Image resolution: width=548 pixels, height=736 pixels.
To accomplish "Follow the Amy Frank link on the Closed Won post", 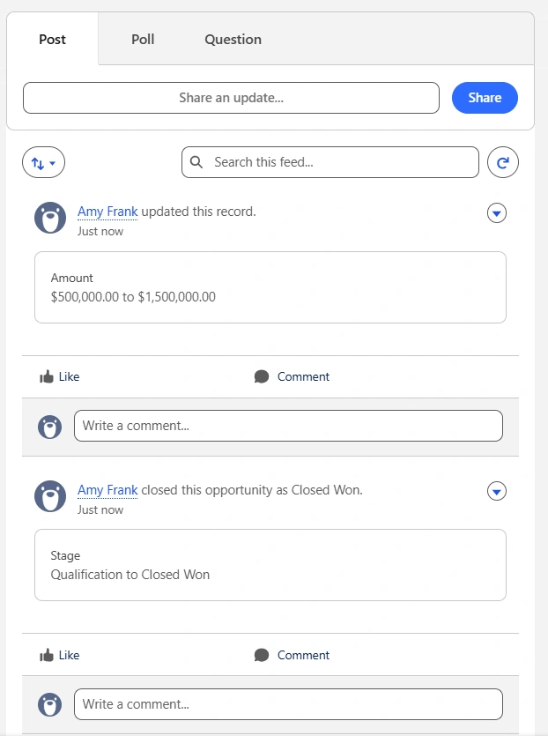I will pyautogui.click(x=107, y=490).
